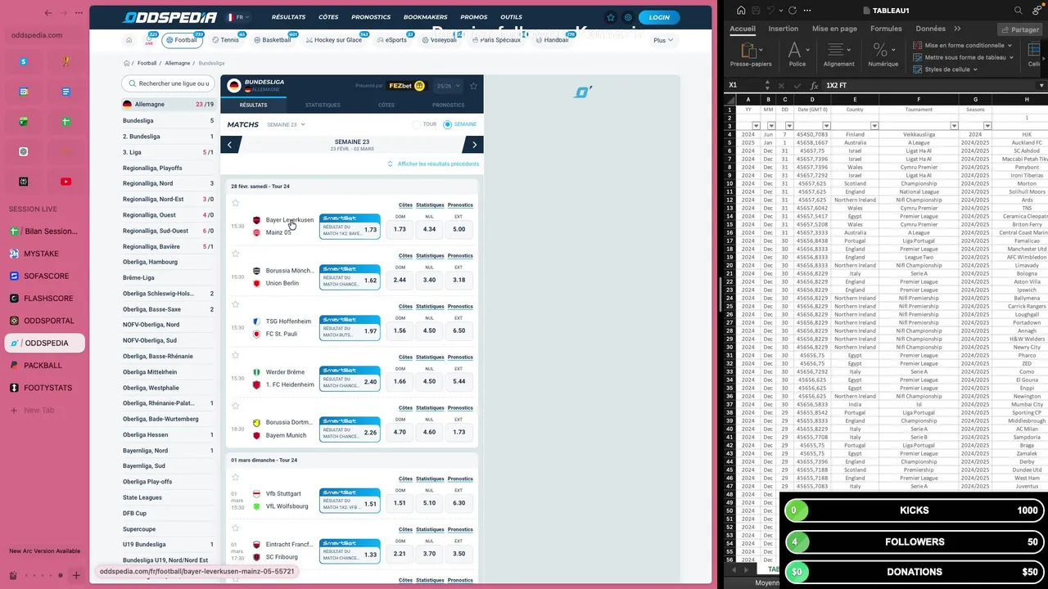Click Afficher les résultats précédents link
This screenshot has height=589, width=1048.
pyautogui.click(x=433, y=164)
